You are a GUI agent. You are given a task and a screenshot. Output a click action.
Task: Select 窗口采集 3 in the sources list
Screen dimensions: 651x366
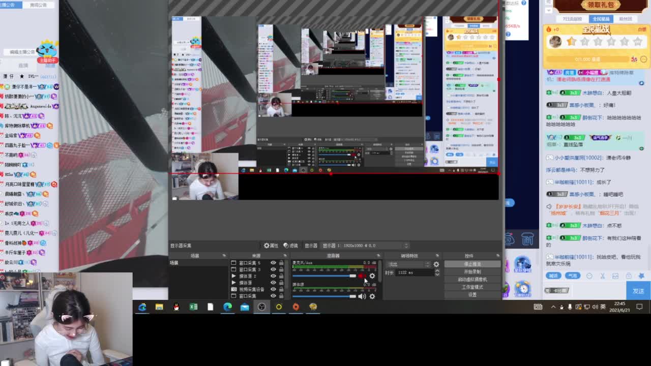(250, 269)
